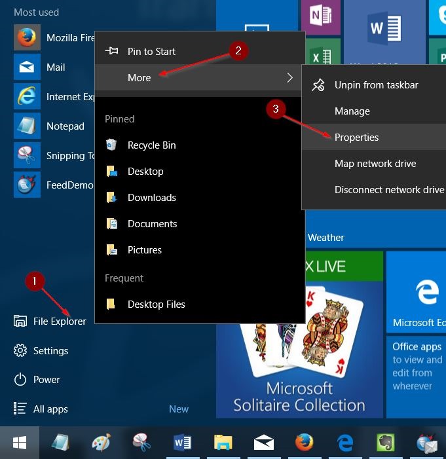Open the Office apps promo tile
This screenshot has height=459, width=446.
pos(416,377)
